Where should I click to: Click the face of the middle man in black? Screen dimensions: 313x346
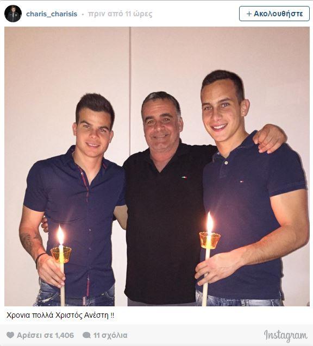coord(162,124)
